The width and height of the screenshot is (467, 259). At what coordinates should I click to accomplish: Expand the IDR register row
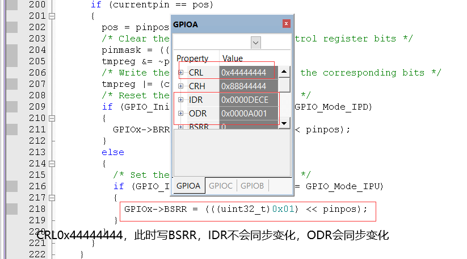pos(180,100)
